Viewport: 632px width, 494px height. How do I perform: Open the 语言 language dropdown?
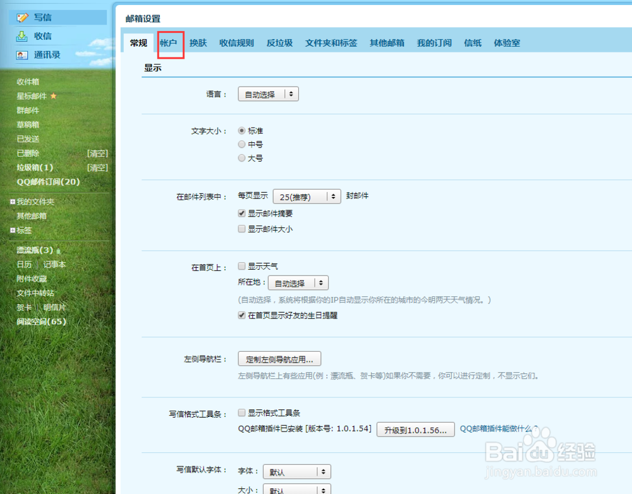pos(268,93)
